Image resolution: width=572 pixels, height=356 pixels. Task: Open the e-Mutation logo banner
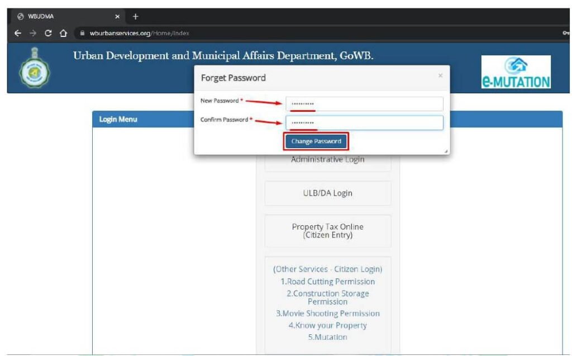pos(516,72)
